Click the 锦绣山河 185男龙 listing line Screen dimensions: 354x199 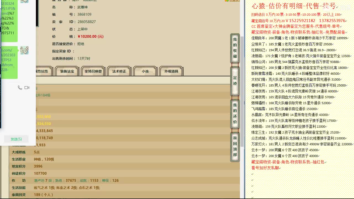(295, 62)
